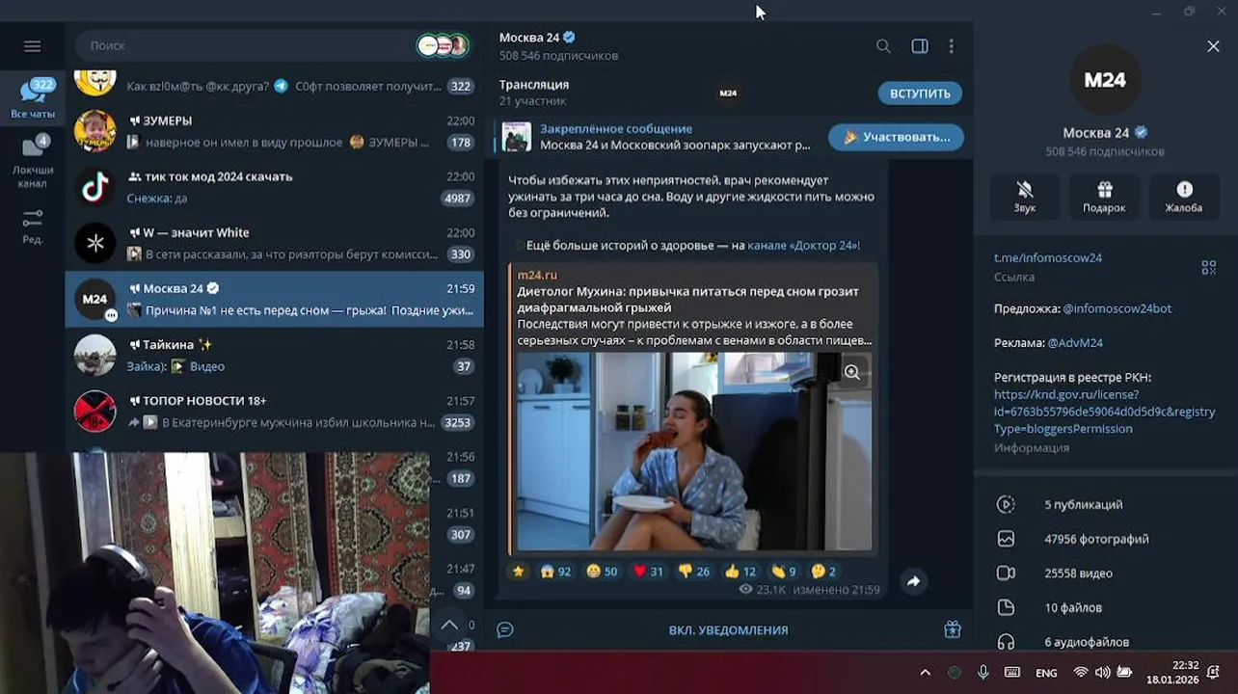Image resolution: width=1238 pixels, height=694 pixels.
Task: Open the '47956 фотографий' shared media
Action: pyautogui.click(x=1105, y=539)
